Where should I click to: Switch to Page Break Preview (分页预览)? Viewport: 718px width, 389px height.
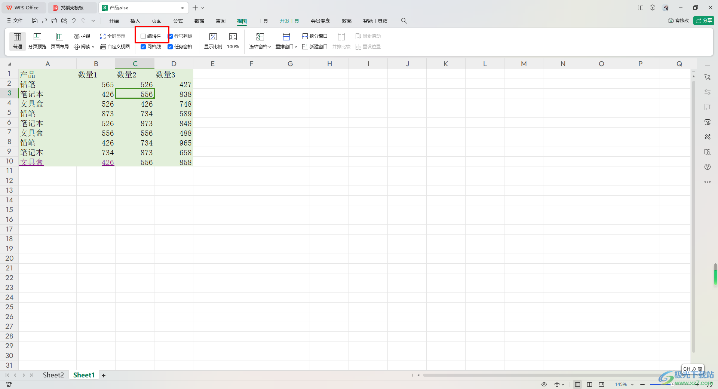pos(37,41)
